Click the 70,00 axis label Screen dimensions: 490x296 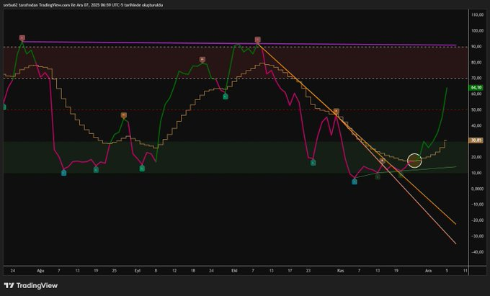(477, 78)
